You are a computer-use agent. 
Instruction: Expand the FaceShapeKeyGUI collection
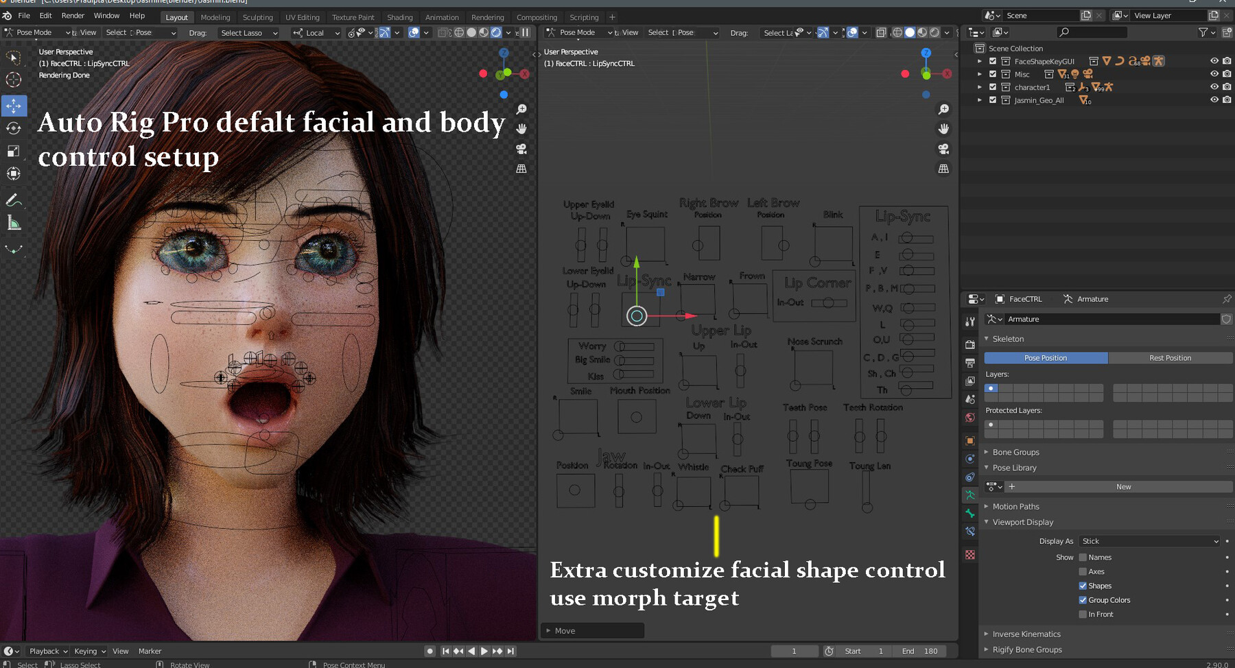coord(980,61)
